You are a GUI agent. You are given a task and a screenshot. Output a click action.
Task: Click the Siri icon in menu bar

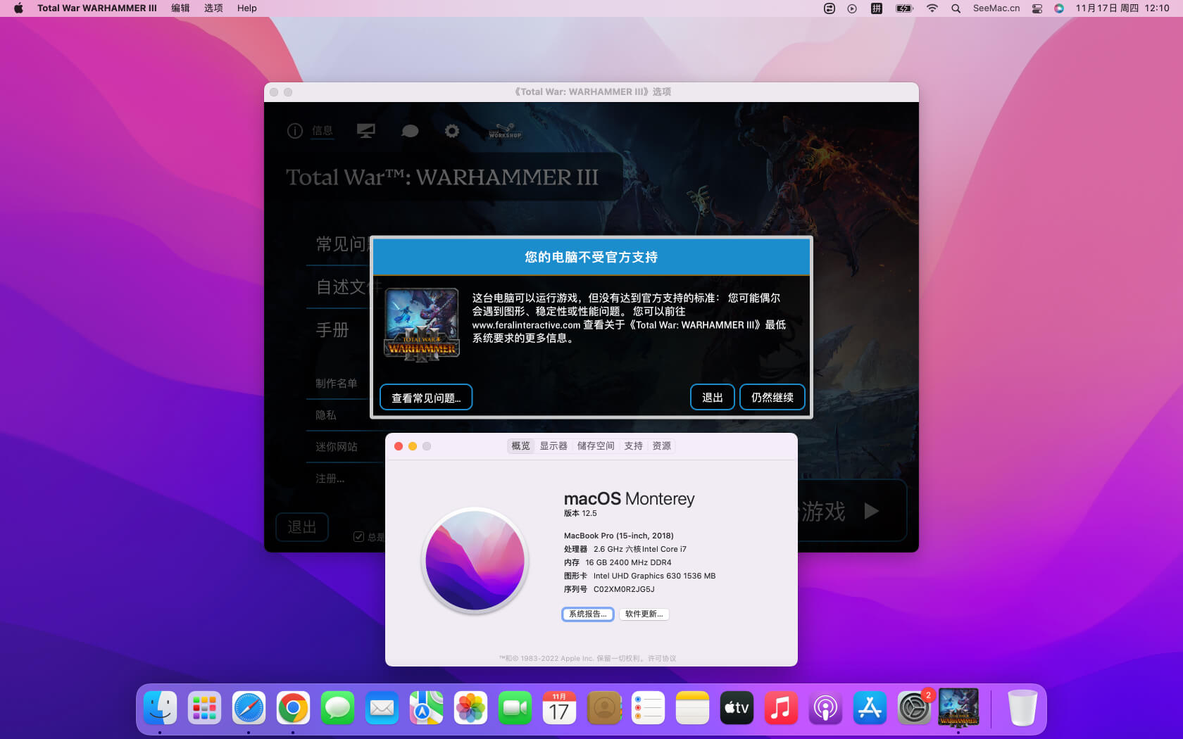(1059, 8)
